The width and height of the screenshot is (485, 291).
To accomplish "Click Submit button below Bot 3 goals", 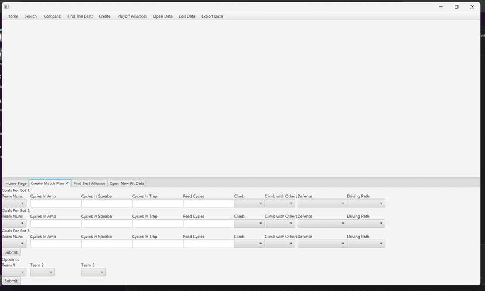I will [11, 252].
